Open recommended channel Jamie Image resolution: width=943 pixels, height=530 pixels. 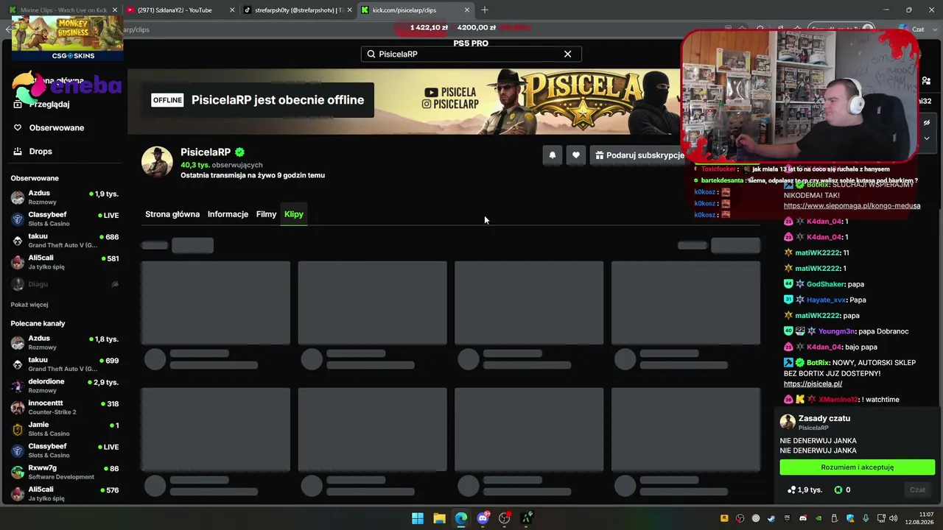pyautogui.click(x=65, y=428)
